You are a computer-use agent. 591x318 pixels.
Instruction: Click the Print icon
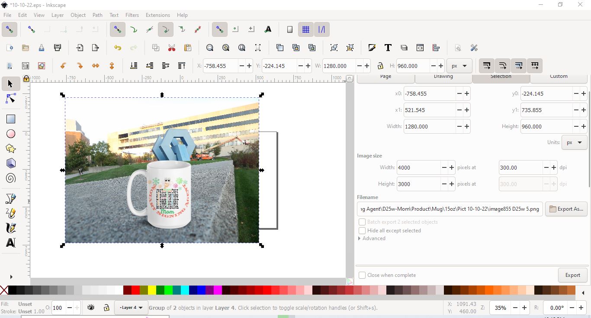[58, 48]
